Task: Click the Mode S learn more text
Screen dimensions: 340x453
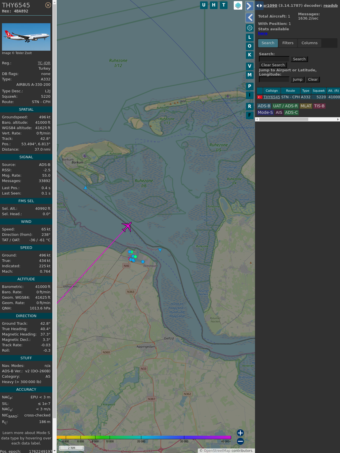Action: click(26, 438)
